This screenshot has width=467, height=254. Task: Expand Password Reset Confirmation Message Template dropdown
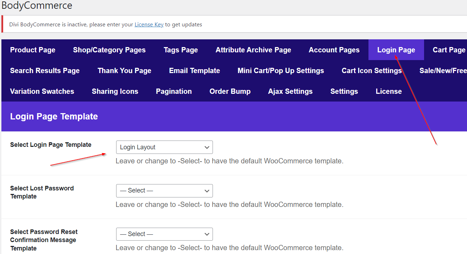(x=164, y=234)
